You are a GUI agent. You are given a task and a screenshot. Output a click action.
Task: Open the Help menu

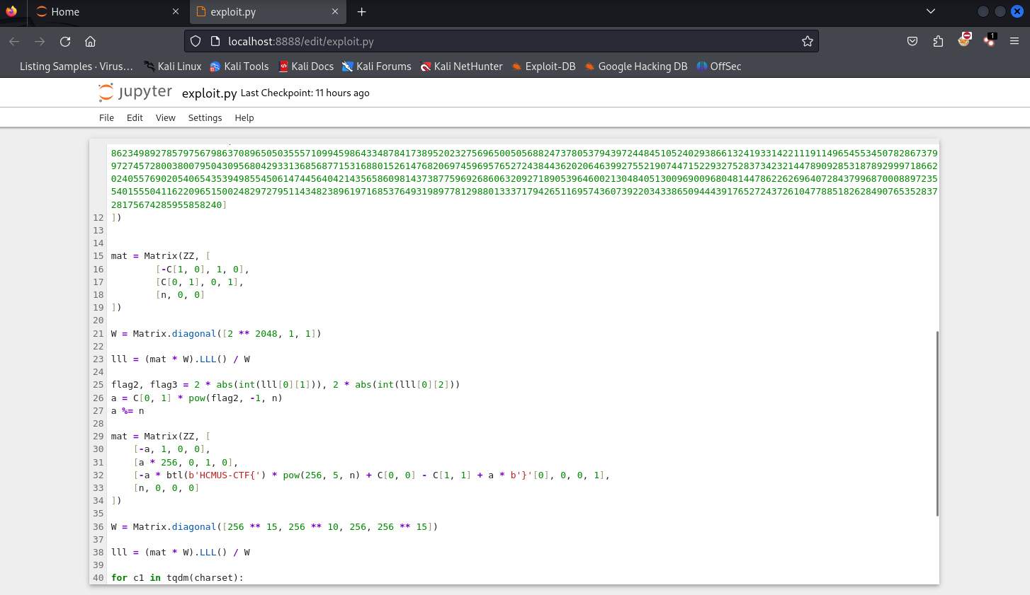244,117
